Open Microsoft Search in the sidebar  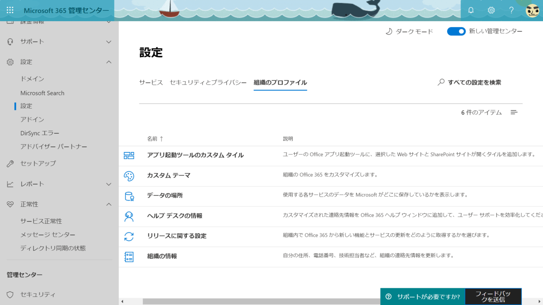[43, 93]
